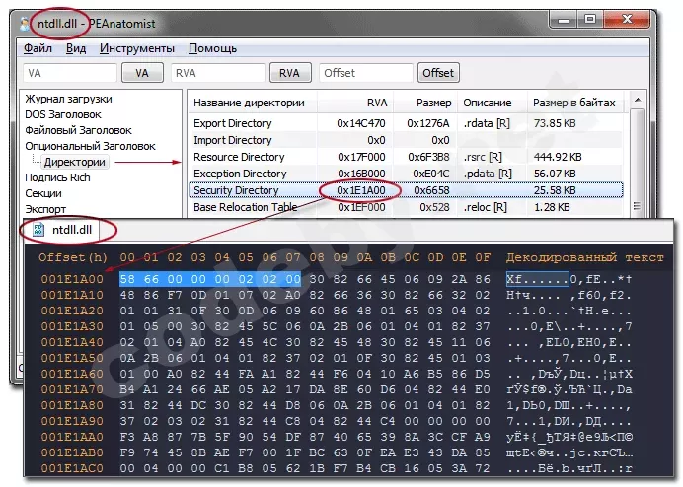Image resolution: width=683 pixels, height=487 pixels.
Task: Click the ntdll.dll file icon in hex tab
Action: point(38,230)
